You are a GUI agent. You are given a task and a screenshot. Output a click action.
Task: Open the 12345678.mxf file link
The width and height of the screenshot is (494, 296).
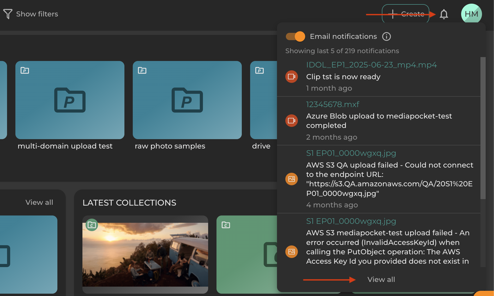click(x=332, y=104)
